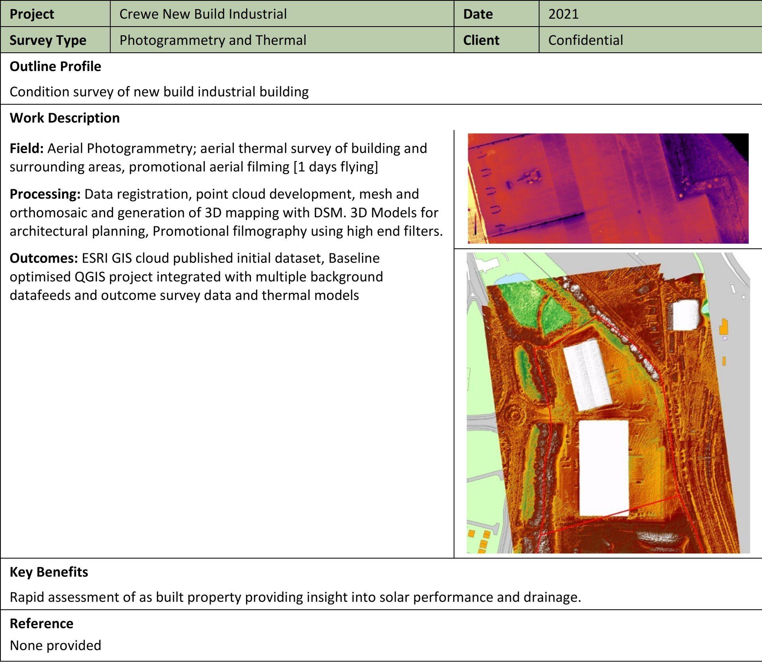Click the Processing paragraph label
The image size is (762, 672).
coord(45,194)
